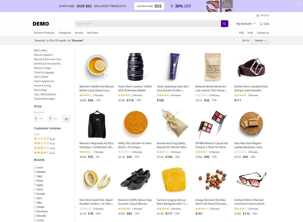This screenshot has height=222, width=303.
Task: Expand the My Account menu
Action: 246,24
